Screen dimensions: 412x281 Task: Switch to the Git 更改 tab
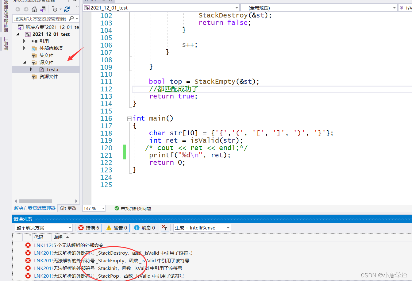coord(68,208)
